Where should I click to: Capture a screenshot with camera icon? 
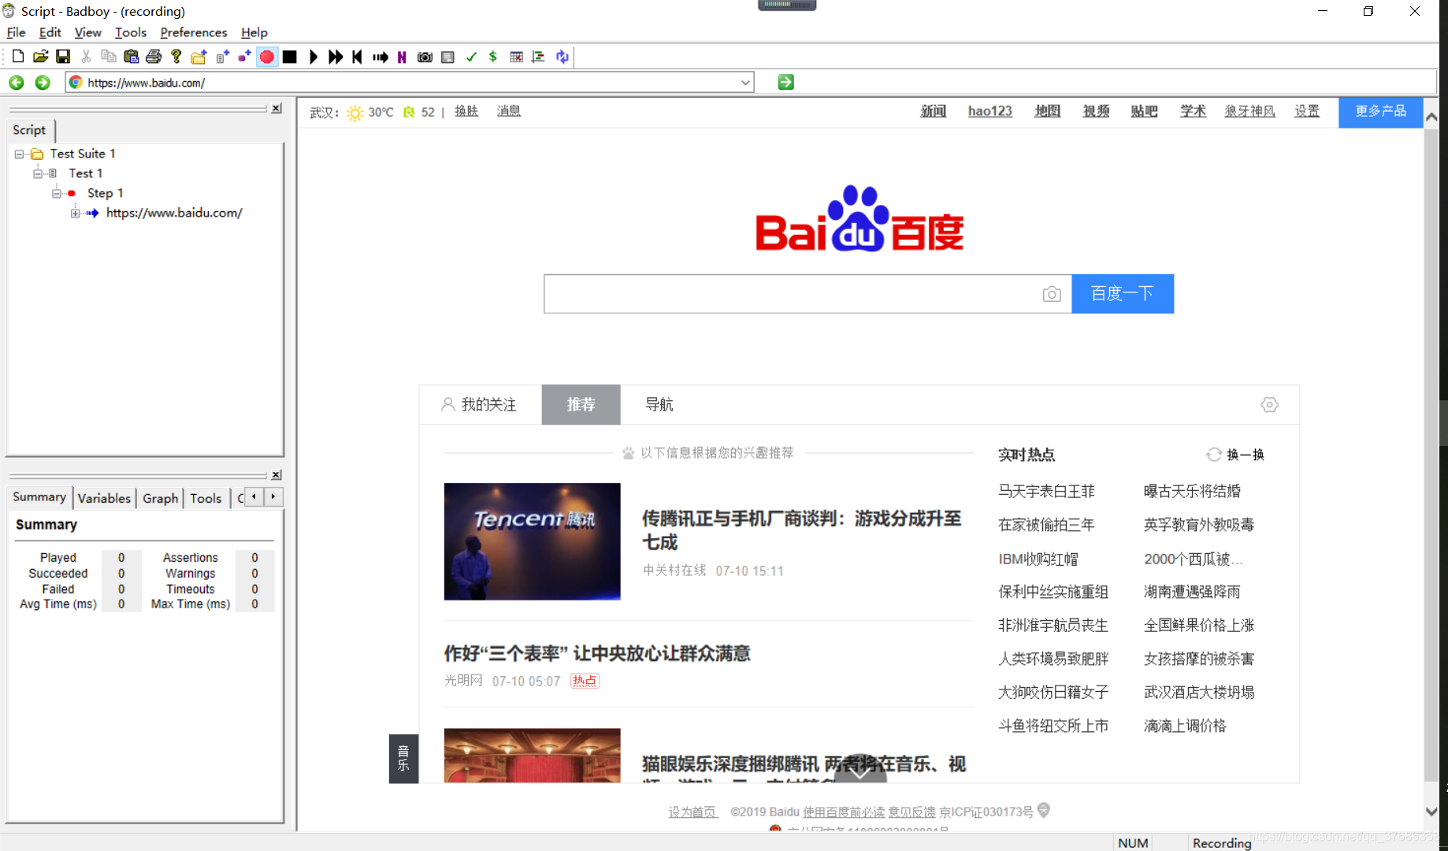pyautogui.click(x=425, y=57)
